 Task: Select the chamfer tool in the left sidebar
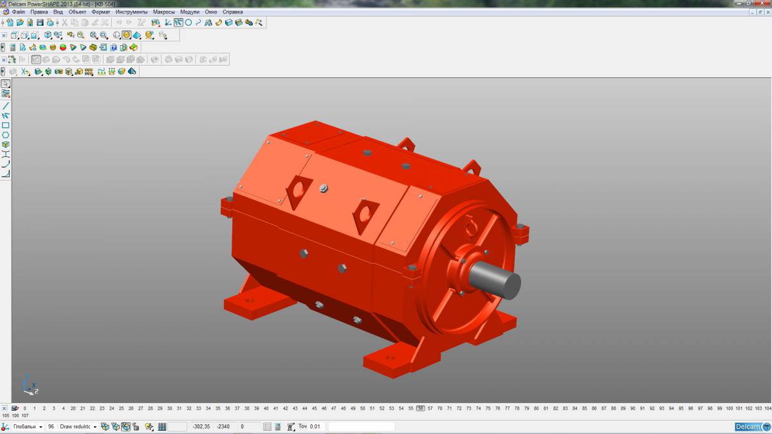(6, 174)
